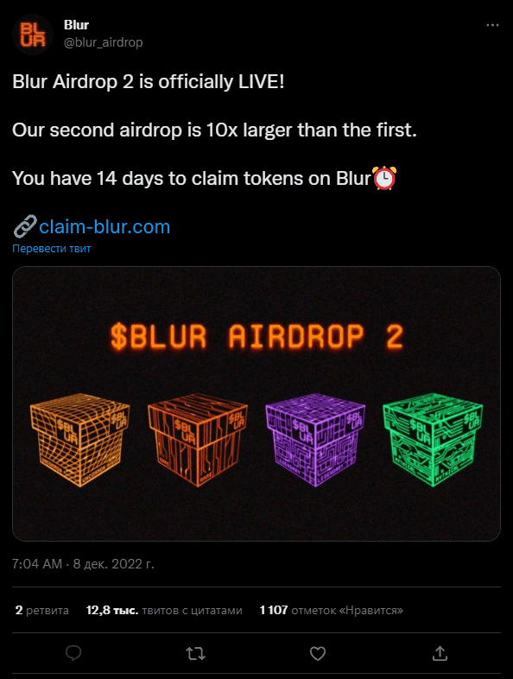Click the orange wood-pattern box in image
Screen dimensions: 513x679
pos(198,439)
